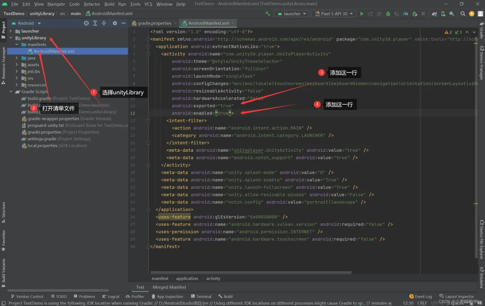Select the Text tab below editor
Image resolution: width=485 pixels, height=306 pixels.
point(140,287)
